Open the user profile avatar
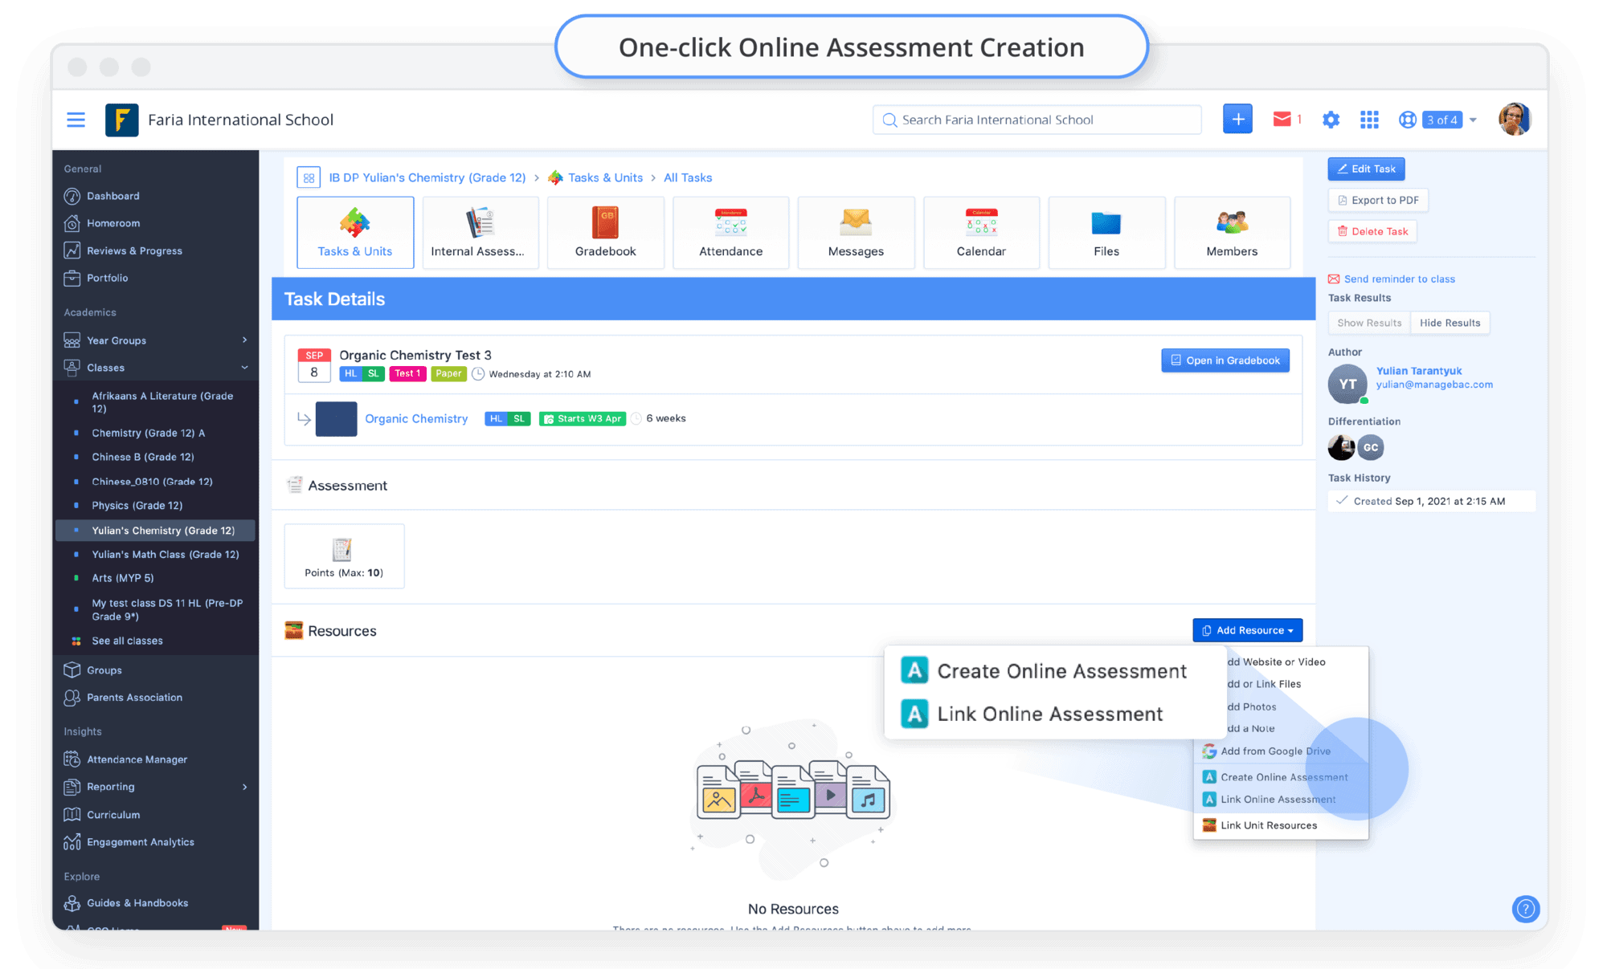1607x969 pixels. click(x=1515, y=119)
